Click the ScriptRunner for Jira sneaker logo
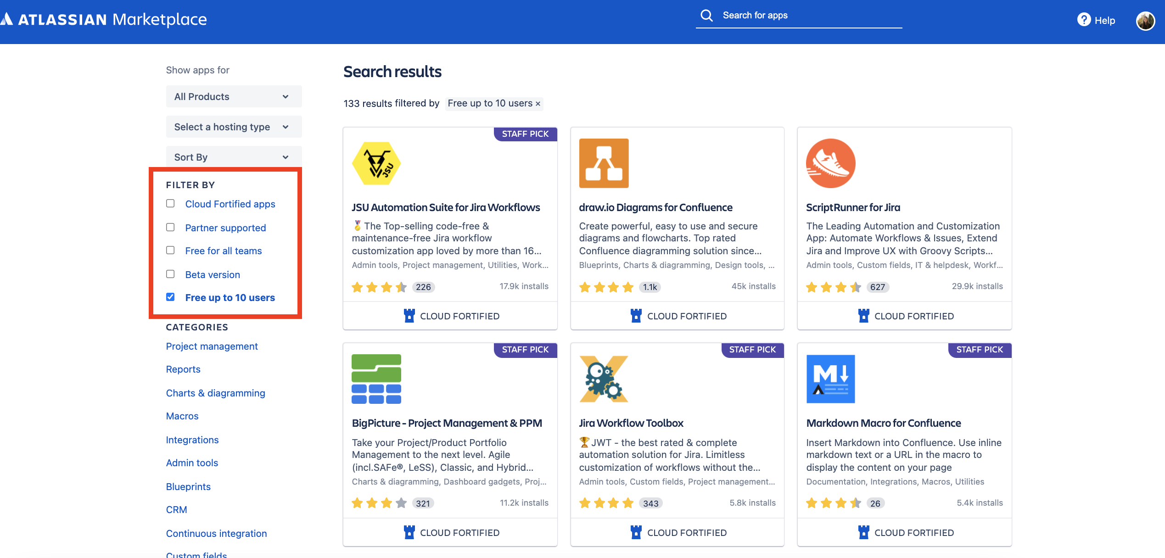Image resolution: width=1165 pixels, height=558 pixels. pos(831,163)
